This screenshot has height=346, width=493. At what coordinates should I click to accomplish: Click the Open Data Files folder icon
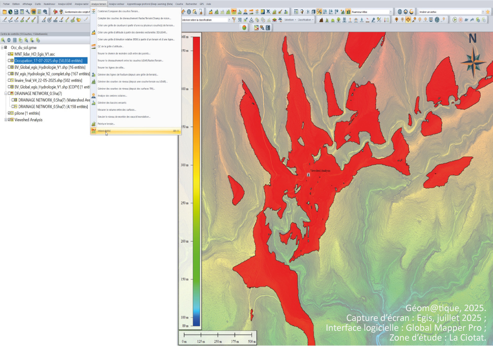[4, 11]
